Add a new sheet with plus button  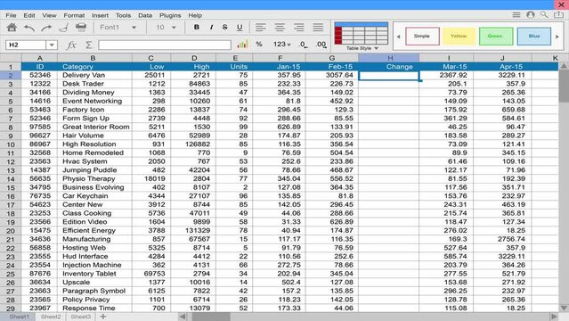[x=103, y=317]
